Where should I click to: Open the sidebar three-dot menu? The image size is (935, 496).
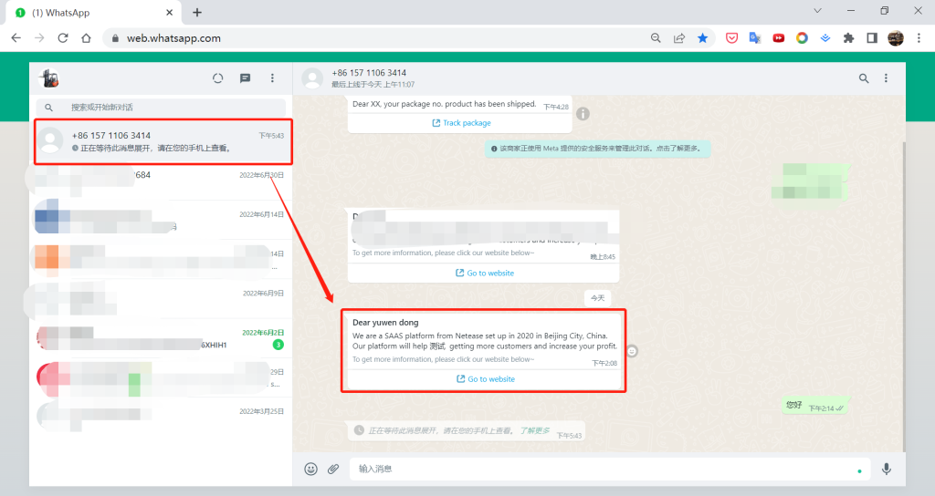coord(272,78)
